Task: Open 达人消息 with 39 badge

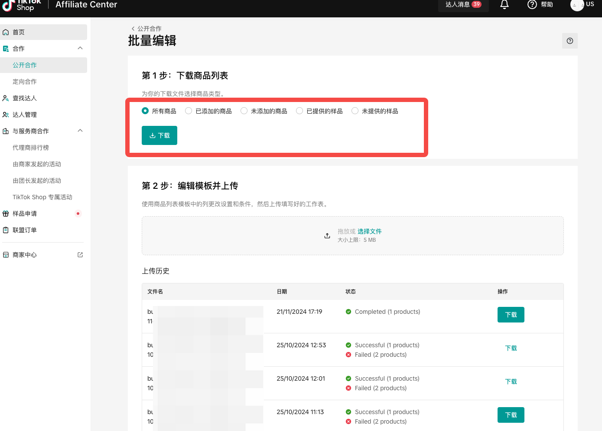Action: (463, 4)
